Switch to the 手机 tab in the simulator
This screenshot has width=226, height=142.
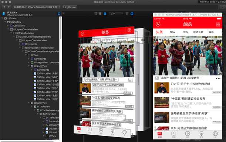tap(185, 32)
